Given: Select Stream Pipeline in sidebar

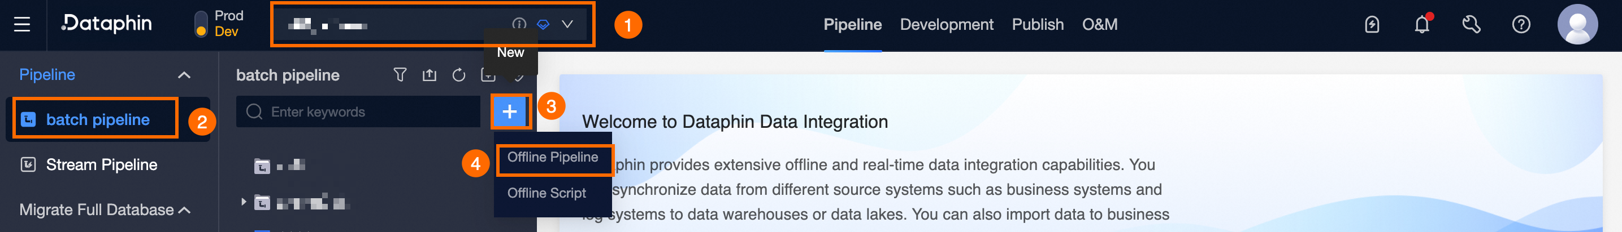Looking at the screenshot, I should [x=101, y=165].
